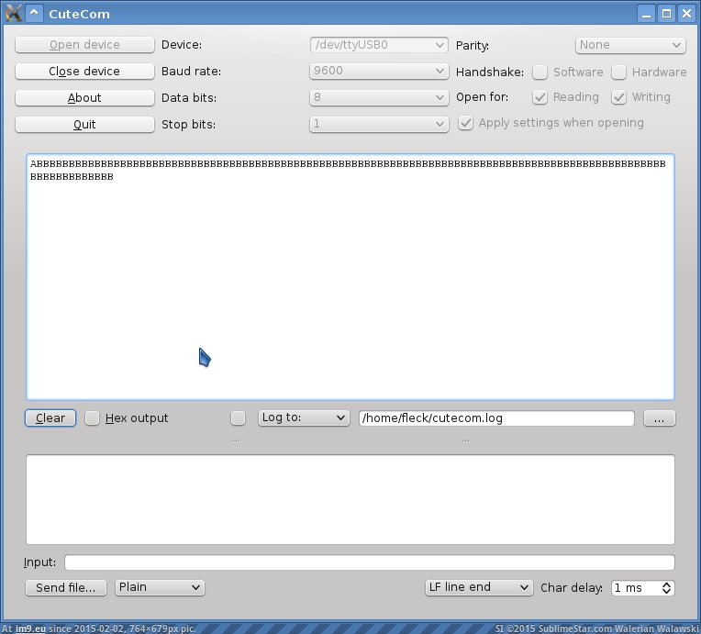The image size is (701, 634).
Task: Maximize the CuteCom window
Action: [666, 14]
